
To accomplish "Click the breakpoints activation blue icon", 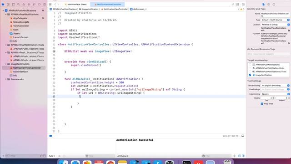I will tap(50, 136).
